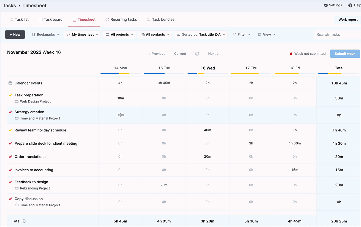Click the New task button

[15, 35]
